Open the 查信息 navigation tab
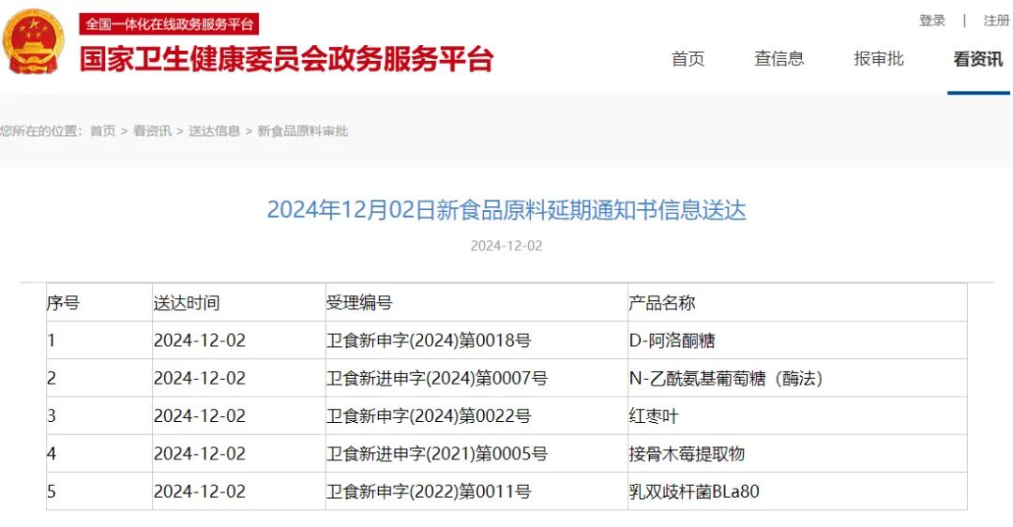Image resolution: width=1013 pixels, height=527 pixels. tap(779, 59)
